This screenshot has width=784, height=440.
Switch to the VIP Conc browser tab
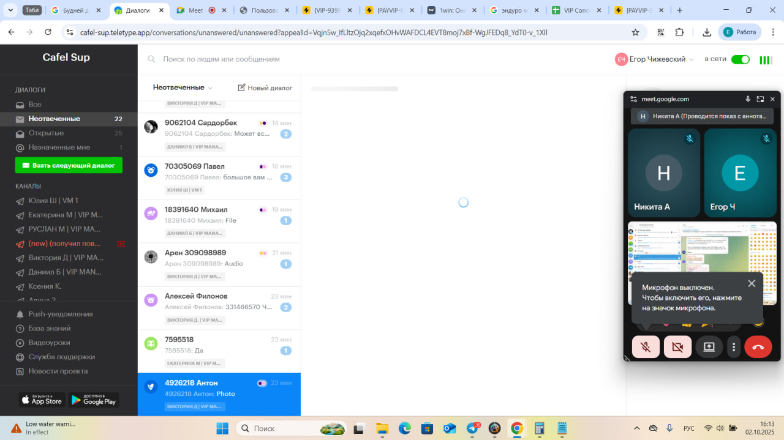(578, 10)
